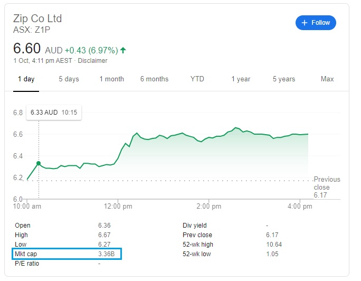361x281 pixels.
Task: Click the 4:00 pm axis label
Action: tap(300, 206)
